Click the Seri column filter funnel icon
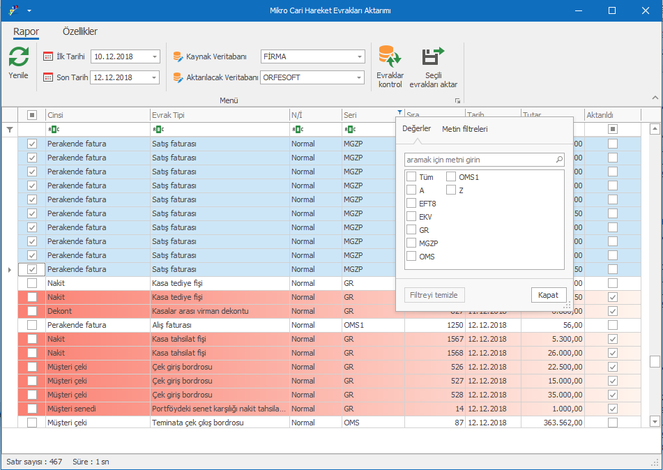Image resolution: width=663 pixels, height=470 pixels. click(399, 112)
